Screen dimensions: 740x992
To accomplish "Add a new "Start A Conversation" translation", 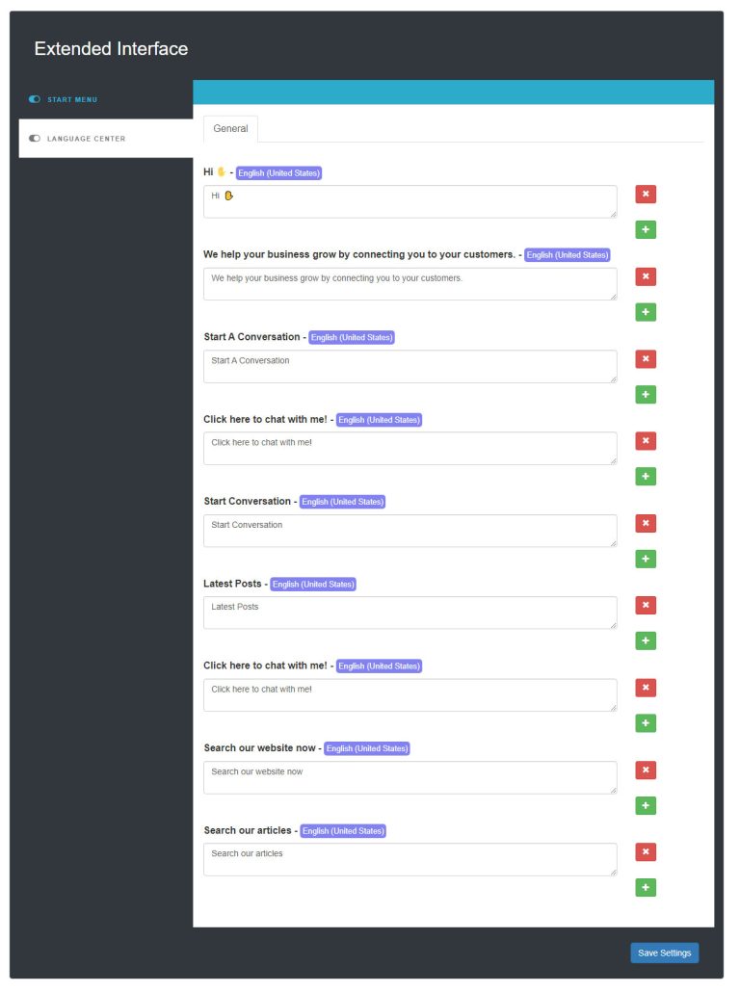I will coord(645,394).
